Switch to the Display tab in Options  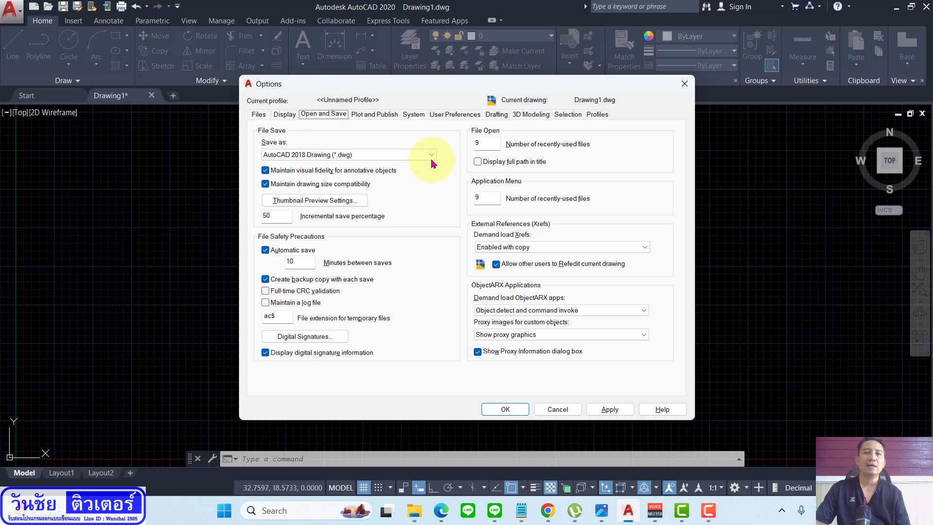(285, 114)
